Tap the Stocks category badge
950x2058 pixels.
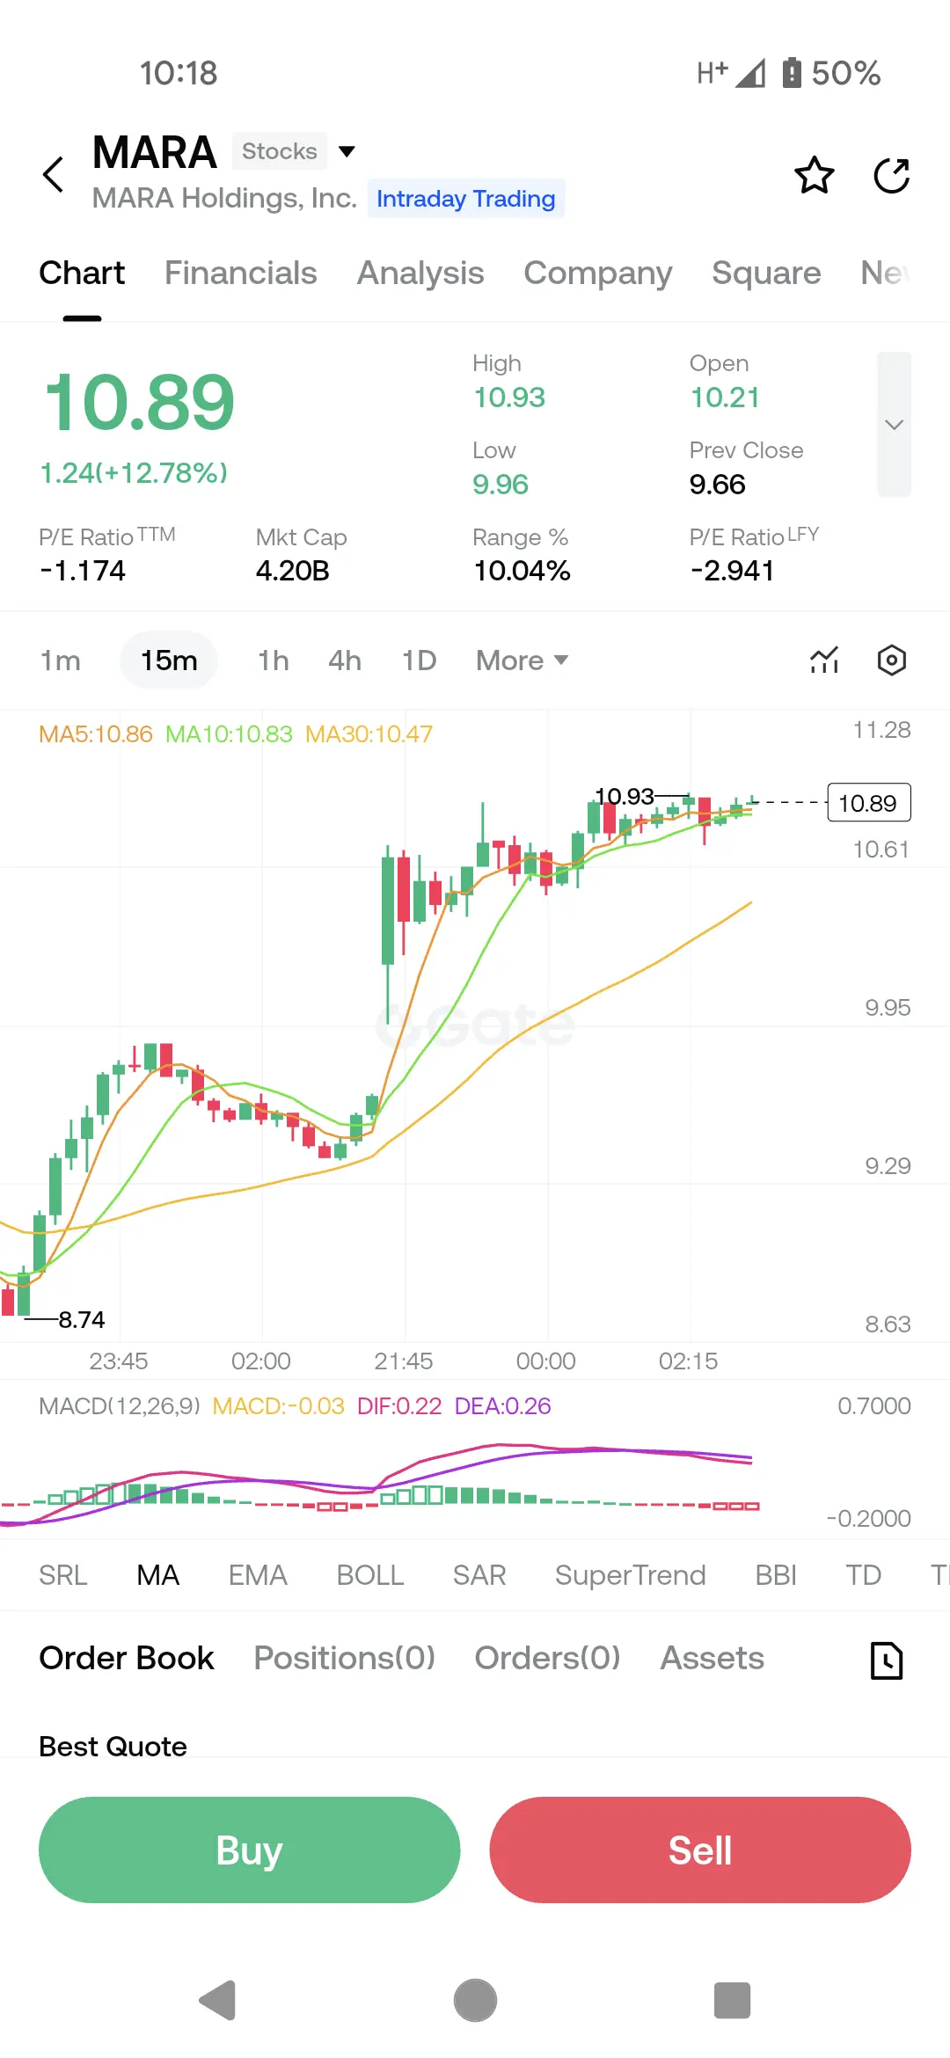coord(280,151)
